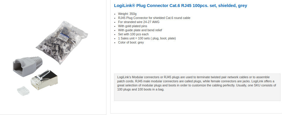This screenshot has height=115, width=282.
Task: Select 'With guide plate and bend relief' line
Action: click(140, 30)
